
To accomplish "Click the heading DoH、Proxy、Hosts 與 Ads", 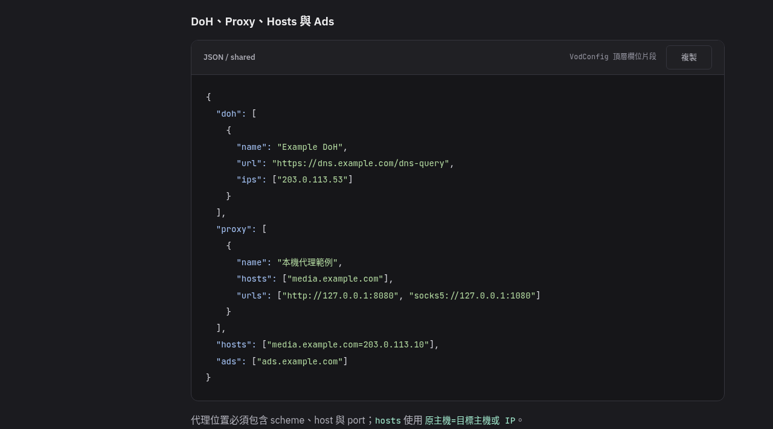I will click(262, 21).
